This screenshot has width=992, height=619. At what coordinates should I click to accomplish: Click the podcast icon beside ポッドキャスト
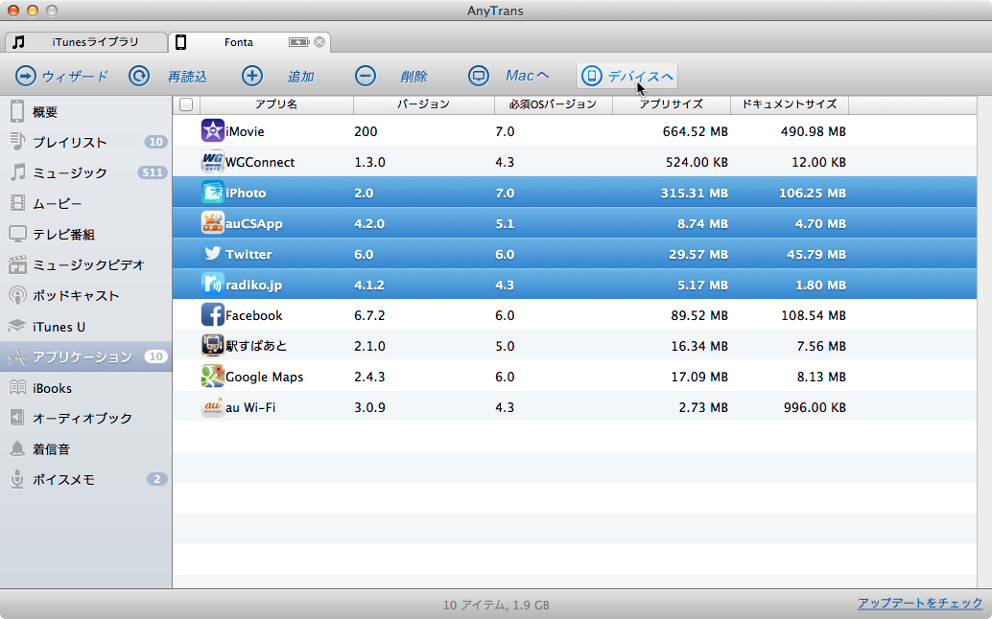click(x=17, y=295)
